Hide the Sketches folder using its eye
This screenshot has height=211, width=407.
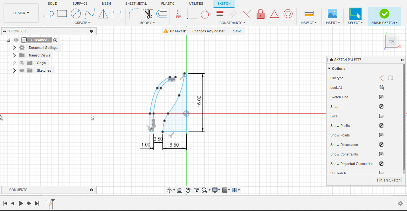22,70
